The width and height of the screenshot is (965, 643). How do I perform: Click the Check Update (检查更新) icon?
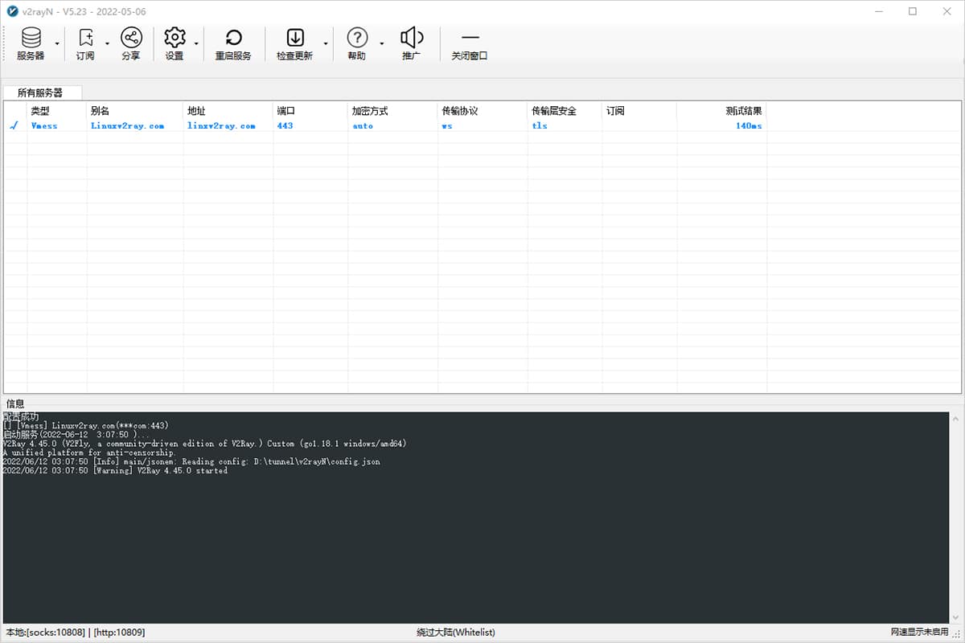(294, 43)
